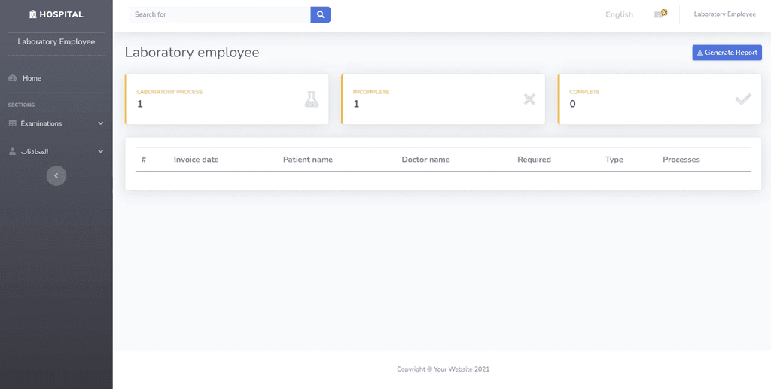Click the Processes column header
Image resolution: width=771 pixels, height=389 pixels.
click(681, 160)
